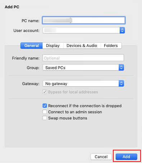
Task: Click the Swap mouse buttons label
Action: [68, 118]
